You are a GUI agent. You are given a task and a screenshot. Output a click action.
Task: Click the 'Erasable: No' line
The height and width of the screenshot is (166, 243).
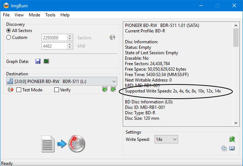137,58
